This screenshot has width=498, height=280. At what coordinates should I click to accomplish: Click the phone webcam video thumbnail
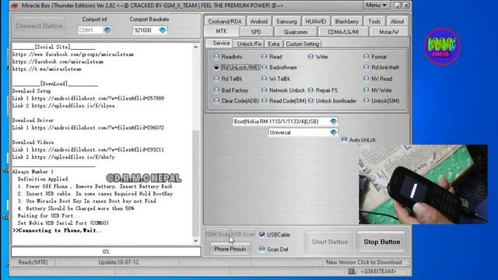pyautogui.click(x=423, y=184)
